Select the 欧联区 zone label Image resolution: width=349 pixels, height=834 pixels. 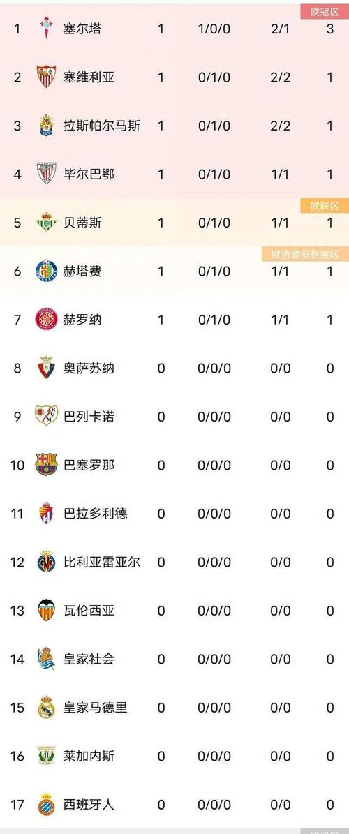tap(324, 205)
